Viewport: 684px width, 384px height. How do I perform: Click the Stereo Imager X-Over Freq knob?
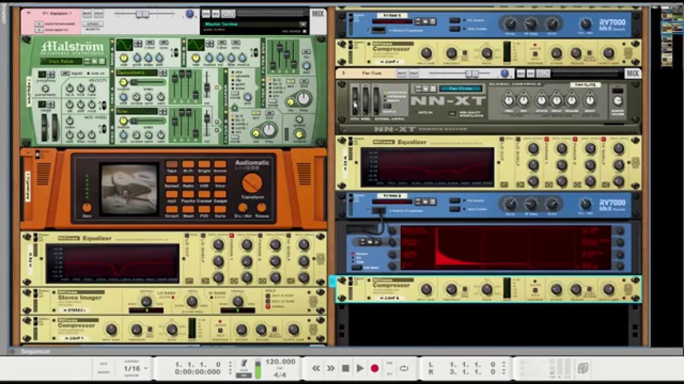click(192, 301)
